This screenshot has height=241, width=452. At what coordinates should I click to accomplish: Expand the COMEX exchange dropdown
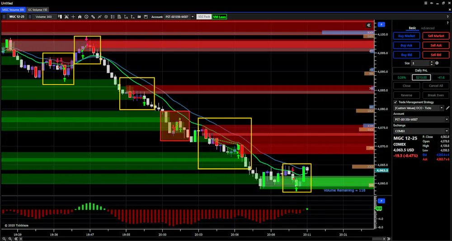coord(421,131)
